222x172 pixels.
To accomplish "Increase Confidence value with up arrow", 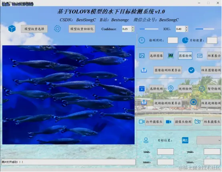I will click(x=133, y=28).
